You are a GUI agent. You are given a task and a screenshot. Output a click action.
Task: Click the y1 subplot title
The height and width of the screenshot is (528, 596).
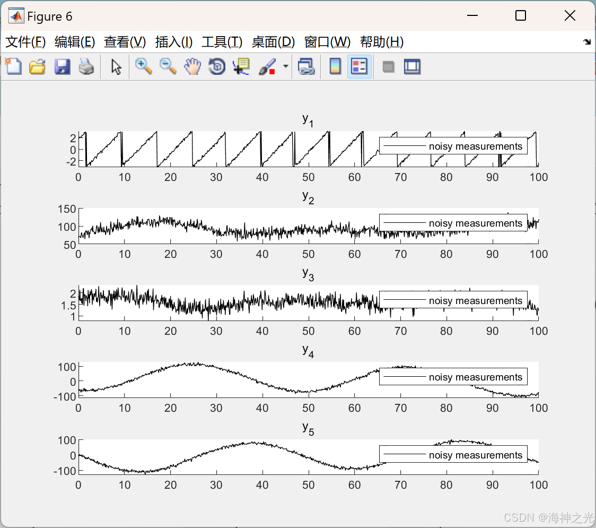pos(308,120)
